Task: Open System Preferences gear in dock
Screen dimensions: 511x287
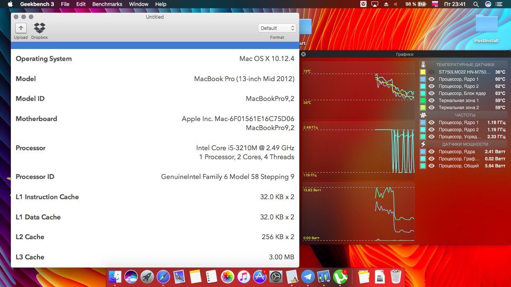Action: tap(276, 276)
